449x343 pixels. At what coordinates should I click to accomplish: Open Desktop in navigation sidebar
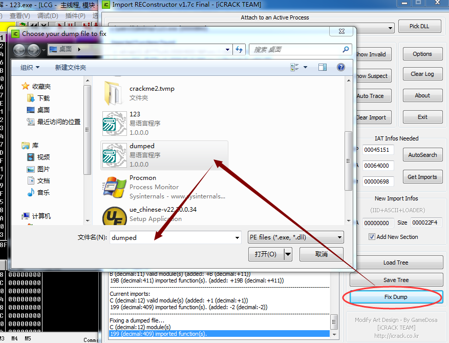click(38, 110)
